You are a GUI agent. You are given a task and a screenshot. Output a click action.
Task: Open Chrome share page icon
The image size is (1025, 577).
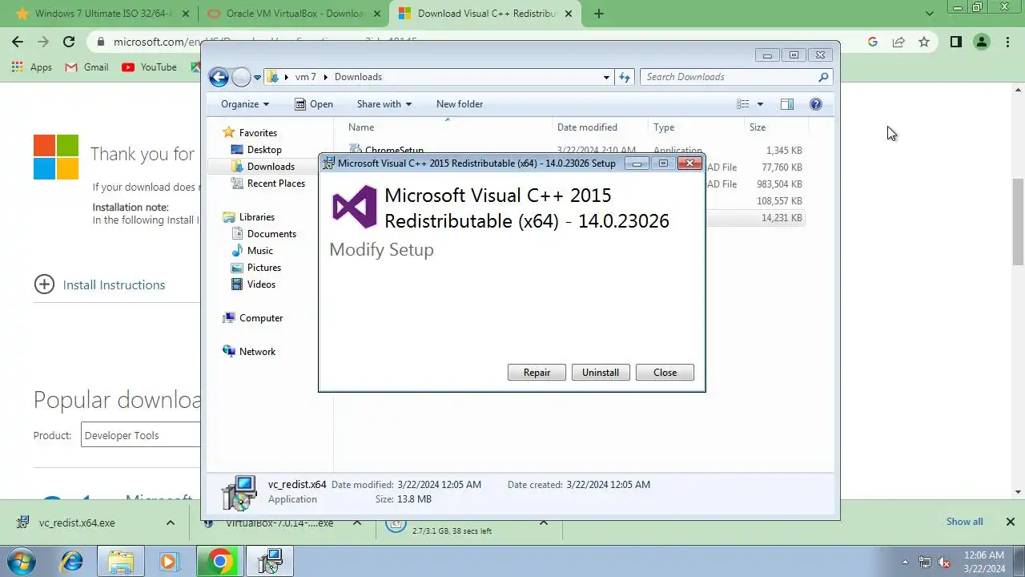(x=898, y=42)
